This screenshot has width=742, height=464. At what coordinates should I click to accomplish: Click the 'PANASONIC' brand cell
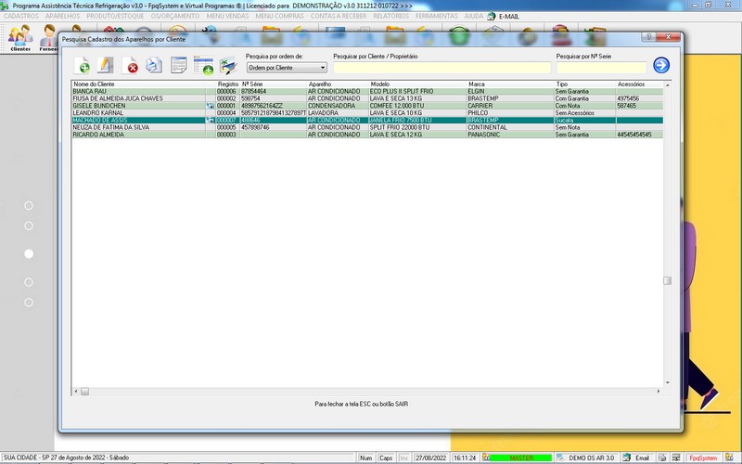511,135
